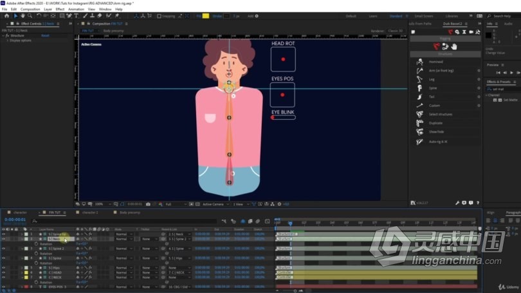
Task: Take snapshot camera icon in viewer
Action: tap(148, 204)
